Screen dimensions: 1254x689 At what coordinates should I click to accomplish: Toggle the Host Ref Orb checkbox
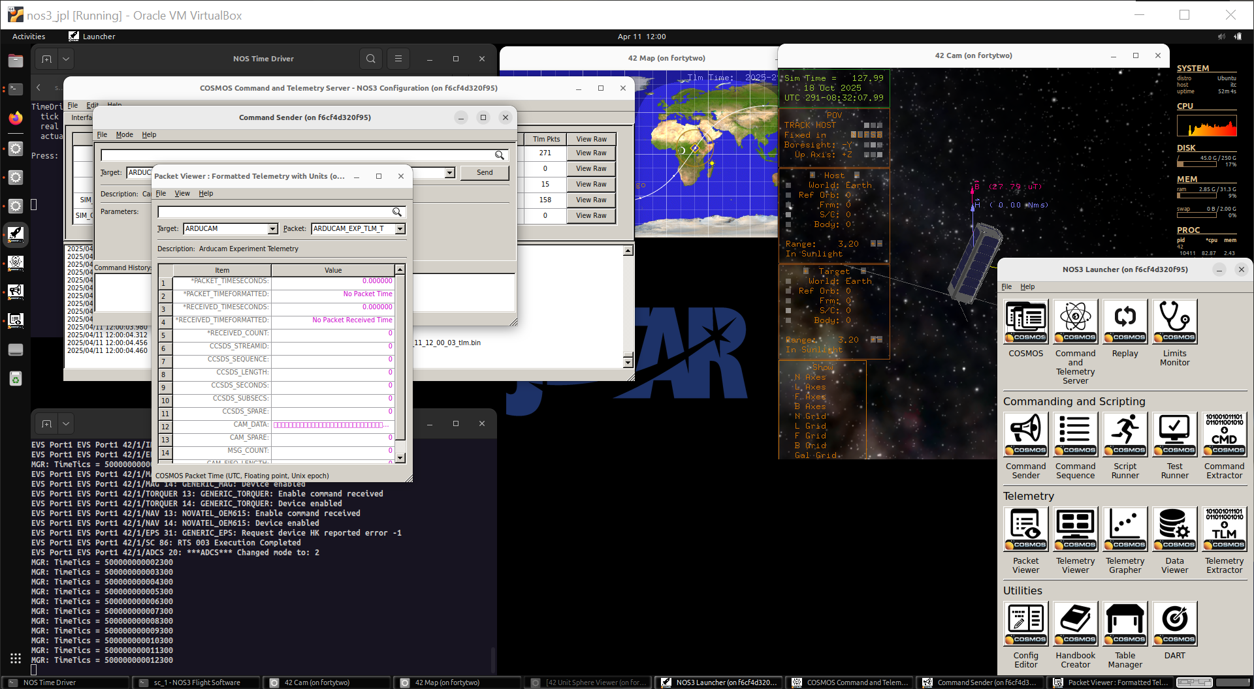[789, 195]
